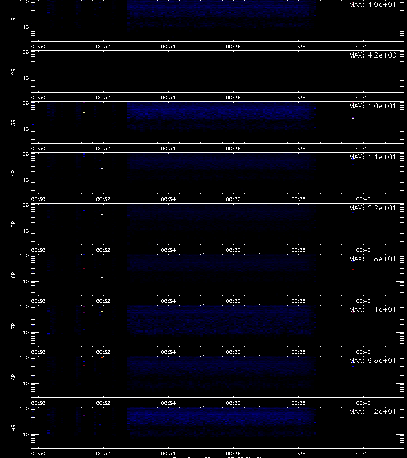This screenshot has height=458, width=407.
Task: Click the 00:40 time label under 6R panel
Action: click(363, 301)
